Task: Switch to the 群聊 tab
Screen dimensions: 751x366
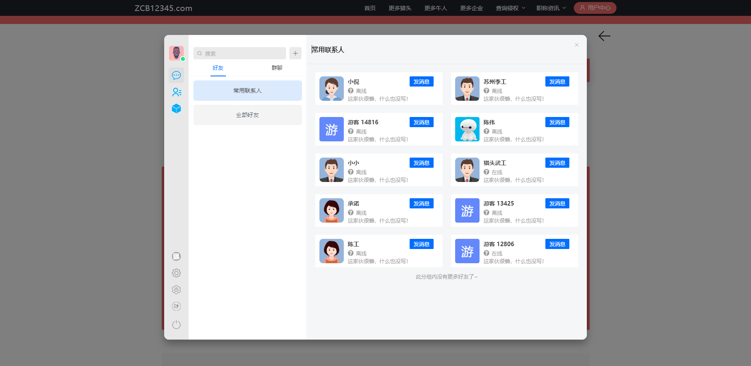Action: pos(277,68)
